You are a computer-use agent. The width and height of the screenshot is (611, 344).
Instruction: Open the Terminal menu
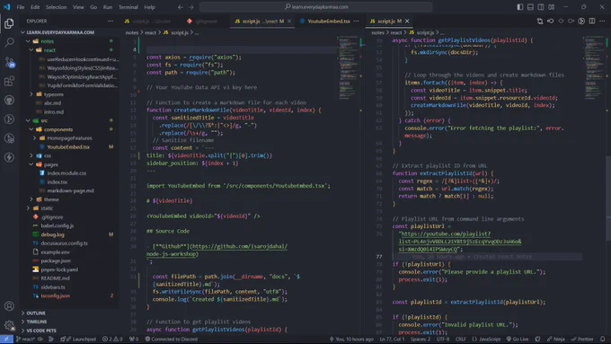pyautogui.click(x=128, y=7)
